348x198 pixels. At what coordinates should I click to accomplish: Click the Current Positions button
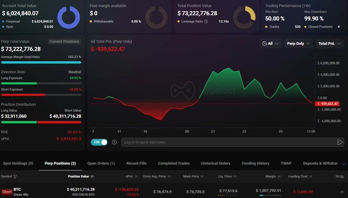[64, 41]
